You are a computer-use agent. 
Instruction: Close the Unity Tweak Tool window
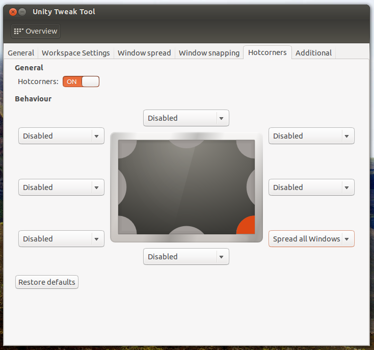(13, 12)
